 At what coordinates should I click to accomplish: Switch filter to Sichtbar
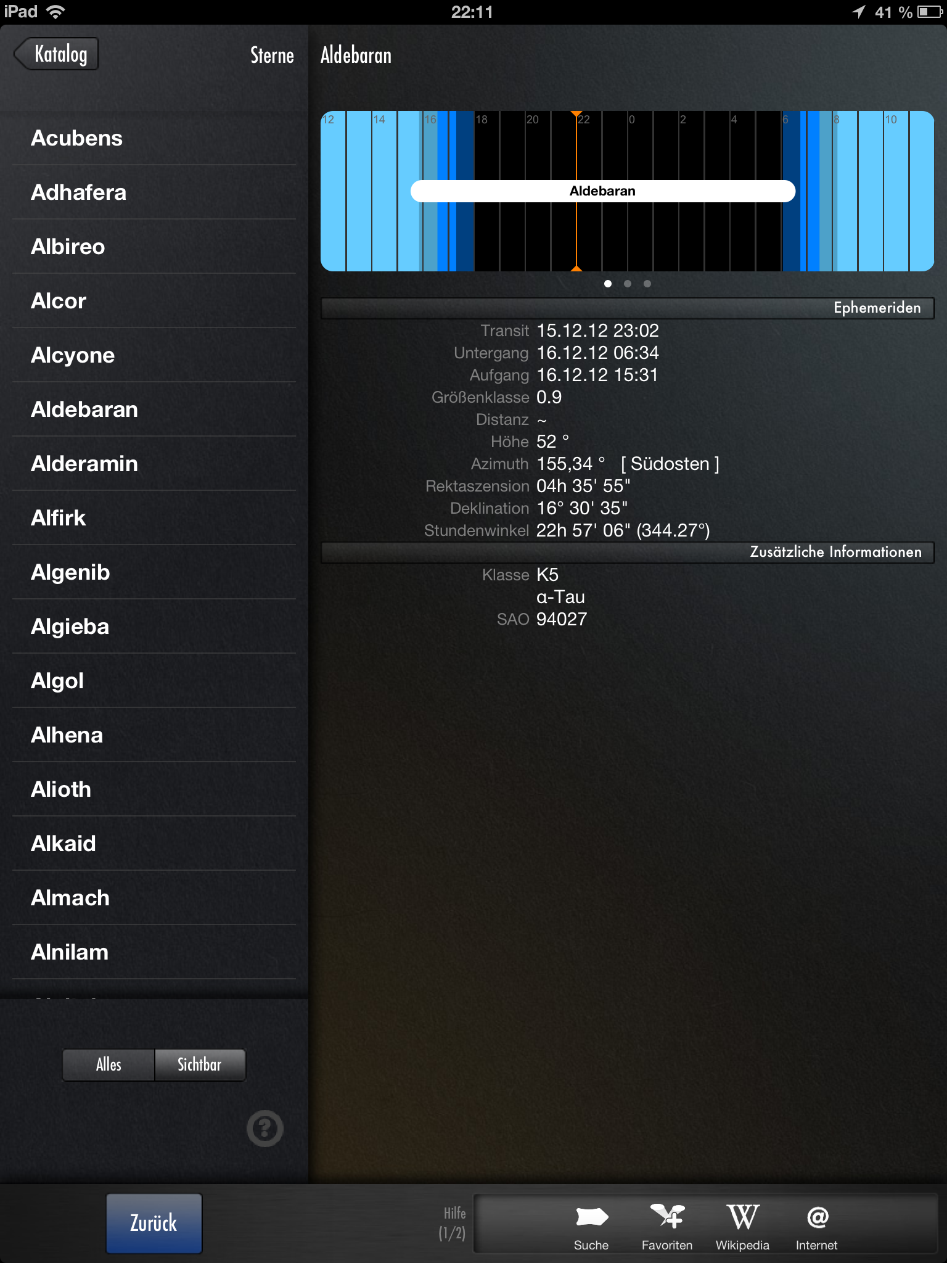coord(200,1064)
